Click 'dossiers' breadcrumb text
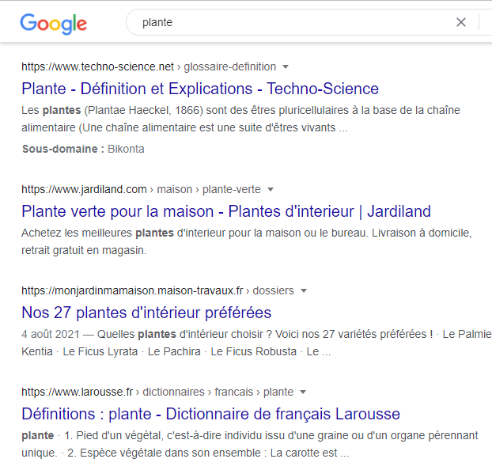 pyautogui.click(x=274, y=290)
